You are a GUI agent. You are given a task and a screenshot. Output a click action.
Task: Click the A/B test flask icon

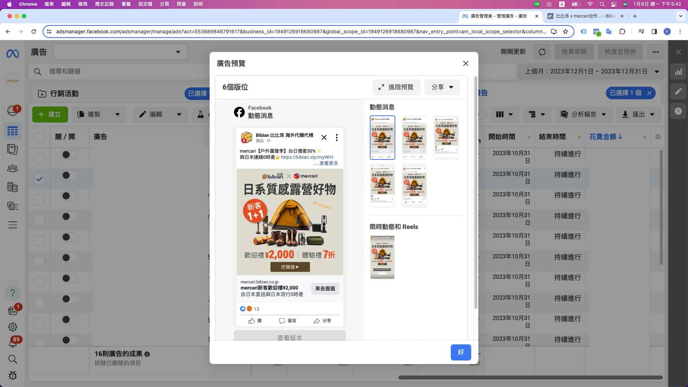pos(201,114)
